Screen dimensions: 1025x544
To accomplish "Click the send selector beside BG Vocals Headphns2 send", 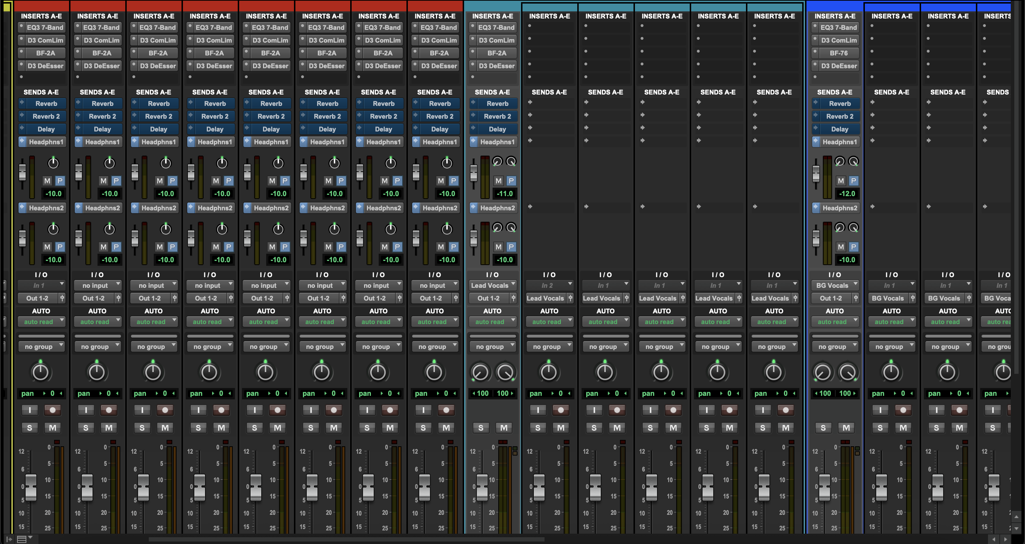I will (x=816, y=208).
